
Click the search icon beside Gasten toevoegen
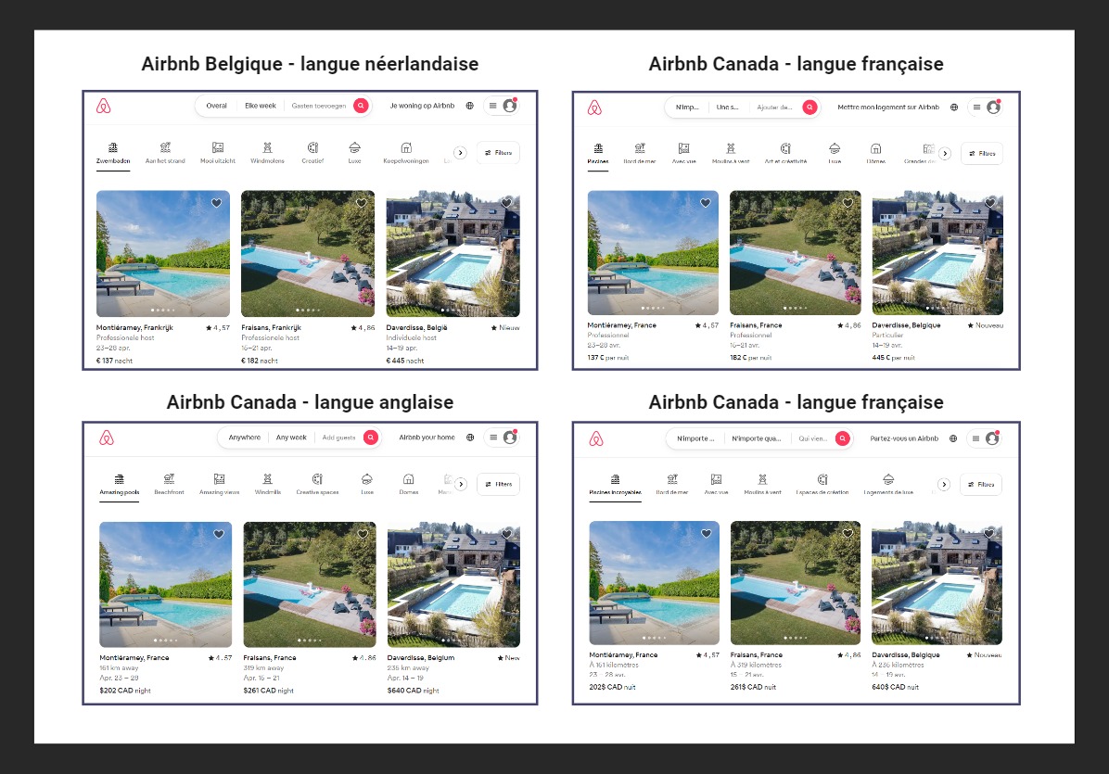361,106
